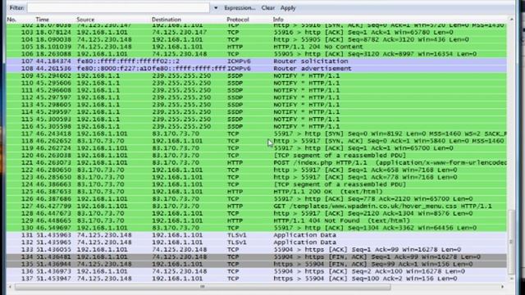Click the Filter text input field
The image size is (525, 295).
pyautogui.click(x=118, y=7)
